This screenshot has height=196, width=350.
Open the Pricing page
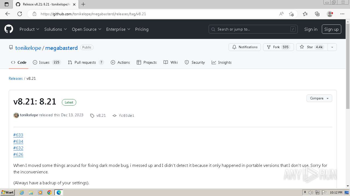pos(142,29)
